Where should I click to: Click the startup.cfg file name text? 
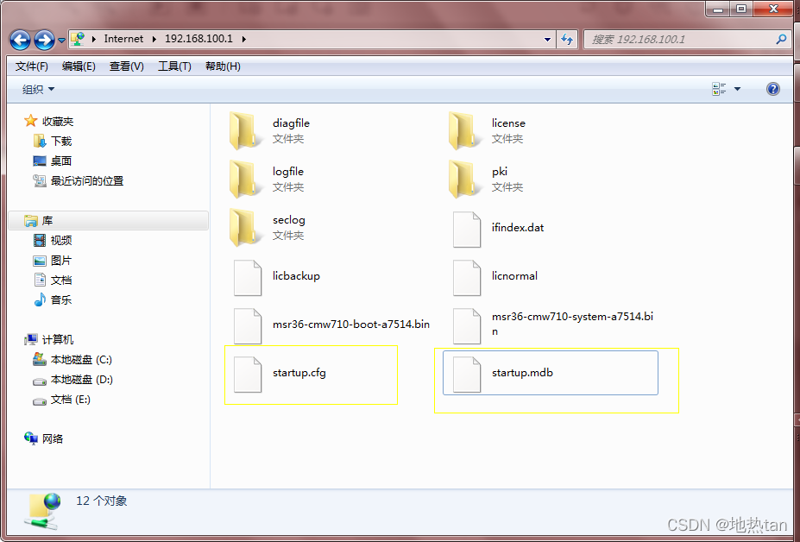coord(299,373)
